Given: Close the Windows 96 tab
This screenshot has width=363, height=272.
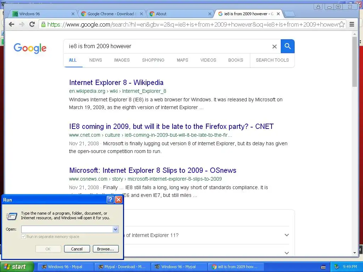Looking at the screenshot, I should coord(73,14).
